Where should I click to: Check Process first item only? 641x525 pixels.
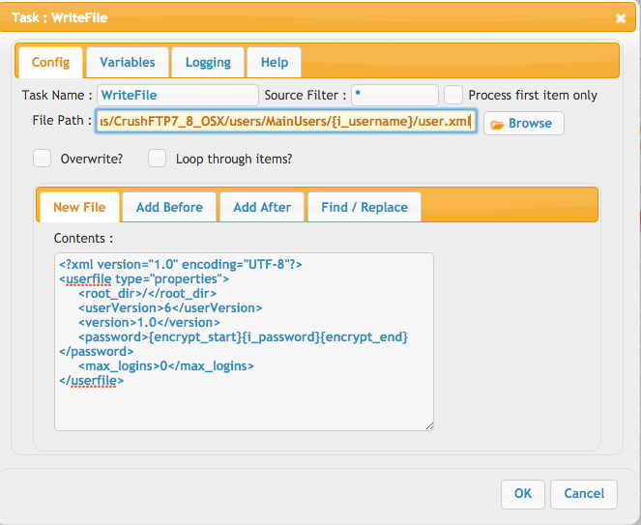[x=453, y=95]
